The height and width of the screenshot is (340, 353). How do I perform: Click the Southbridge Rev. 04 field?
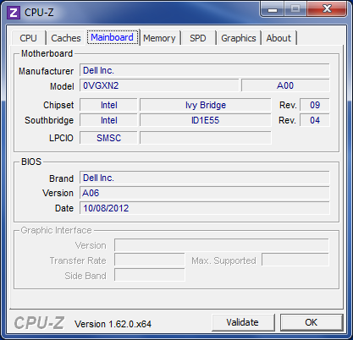(314, 120)
